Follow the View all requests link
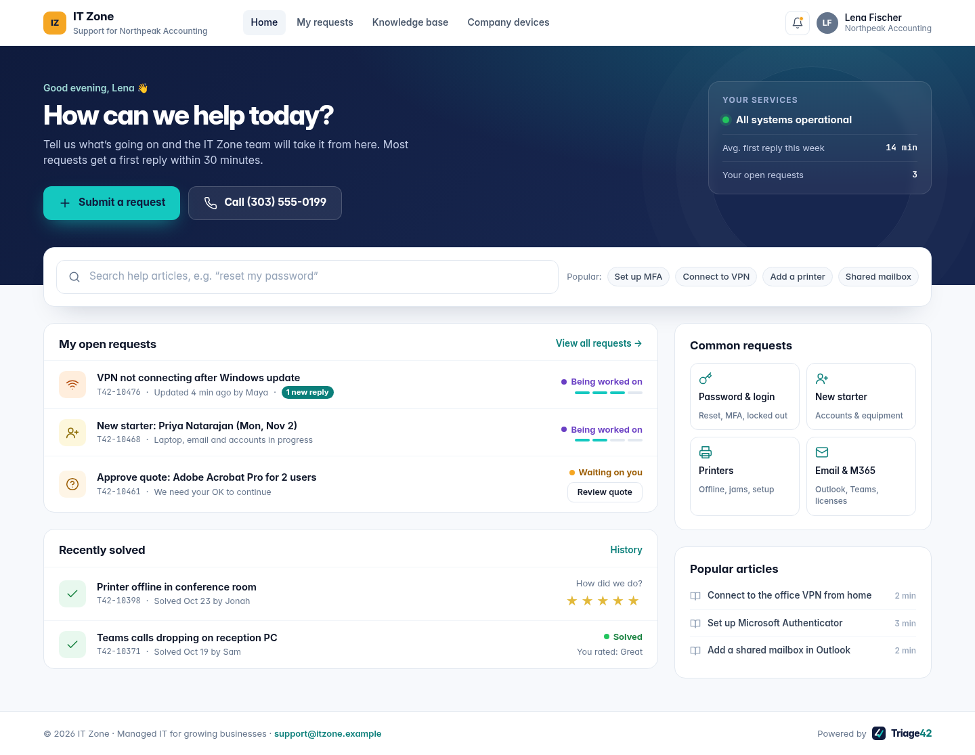Image resolution: width=975 pixels, height=755 pixels. coord(599,343)
